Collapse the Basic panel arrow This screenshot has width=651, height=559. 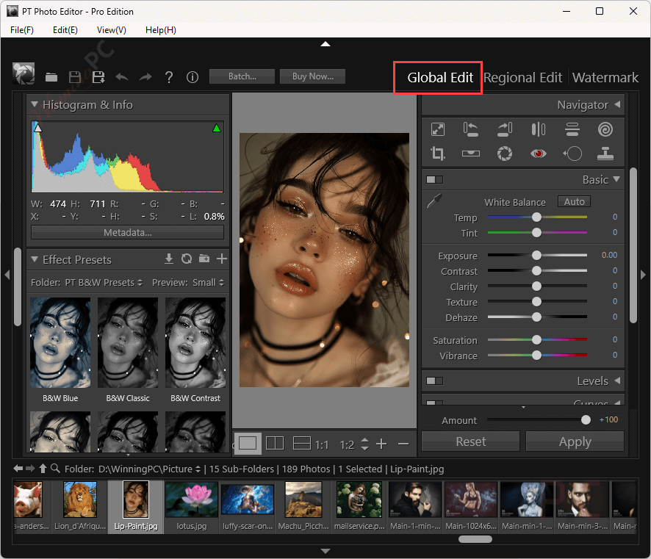616,178
